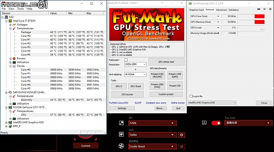This screenshot has height=152, width=274.
Task: Expand the Voltages node
Action: [x=10, y=25]
